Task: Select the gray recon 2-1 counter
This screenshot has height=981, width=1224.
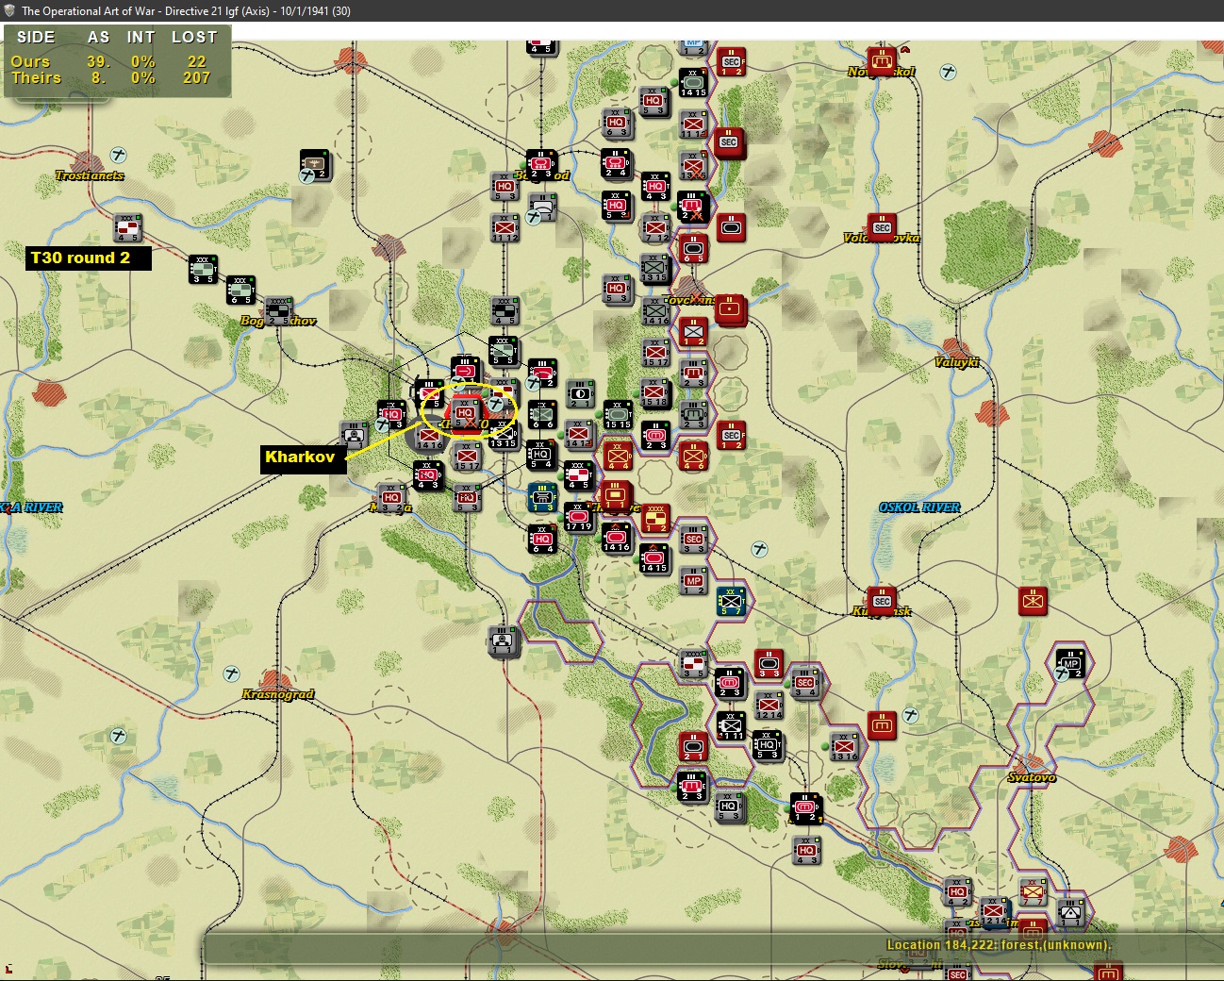Action: (580, 393)
